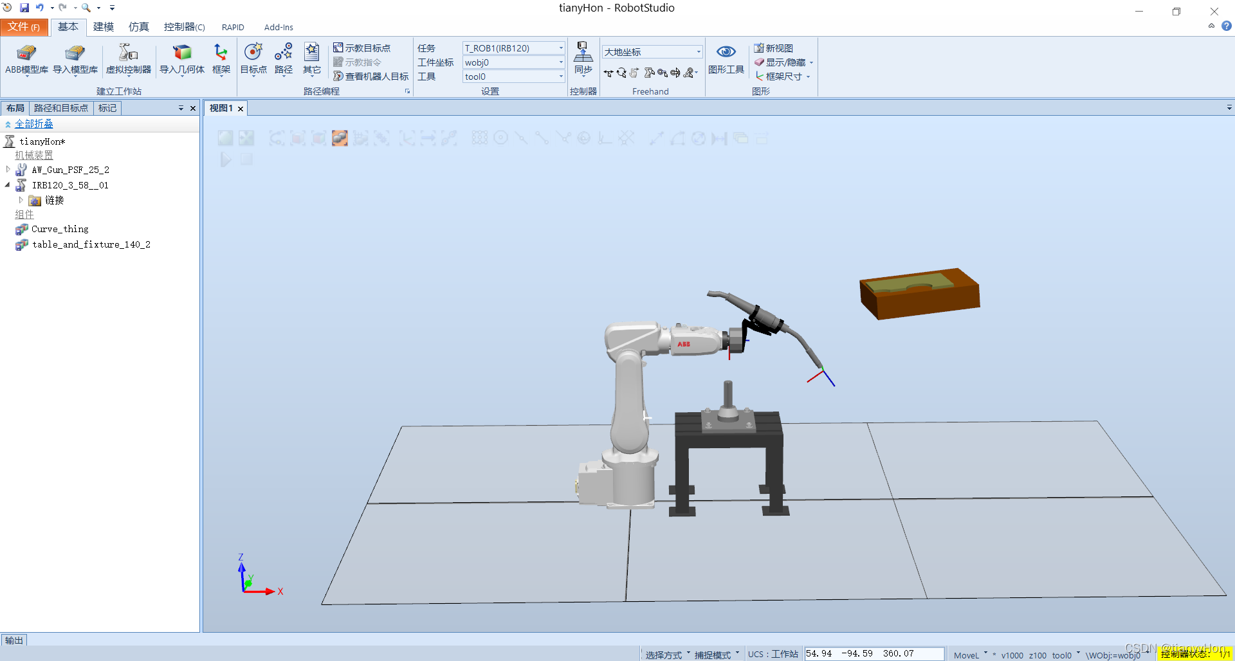This screenshot has height=661, width=1235.
Task: Click 捕捉模式 snap mode in status bar
Action: (x=713, y=655)
